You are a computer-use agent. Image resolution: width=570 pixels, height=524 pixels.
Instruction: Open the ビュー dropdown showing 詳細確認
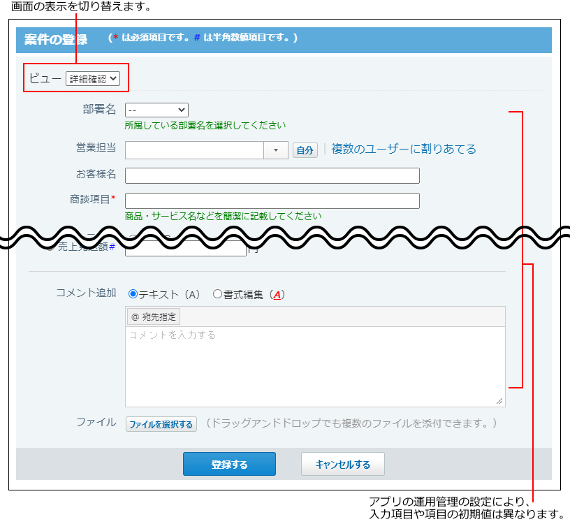pyautogui.click(x=93, y=78)
